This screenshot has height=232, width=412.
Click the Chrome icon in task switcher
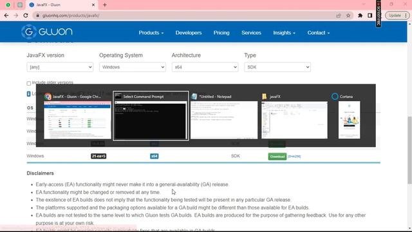[x=48, y=97]
